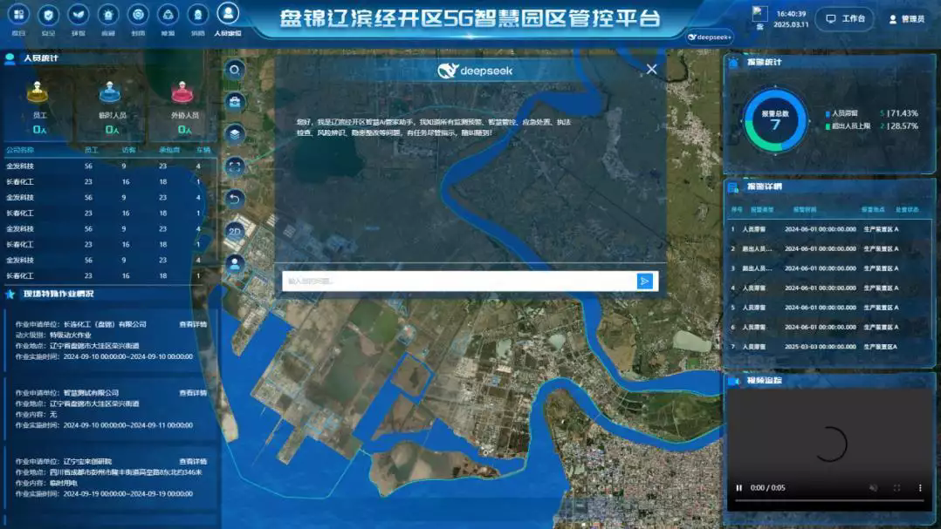This screenshot has width=941, height=529.
Task: Click the frame extent icon on map toolbar
Action: pyautogui.click(x=235, y=166)
